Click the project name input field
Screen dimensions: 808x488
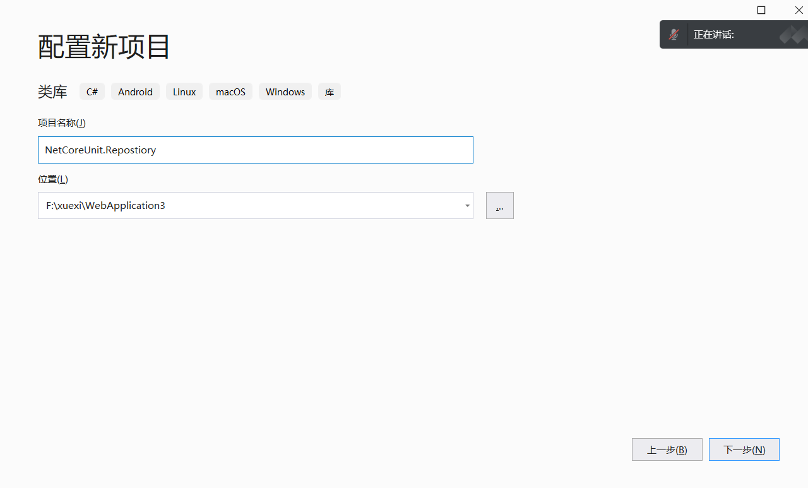tap(255, 150)
